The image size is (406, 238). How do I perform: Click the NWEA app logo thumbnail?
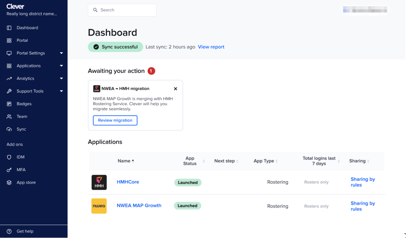pyautogui.click(x=99, y=206)
